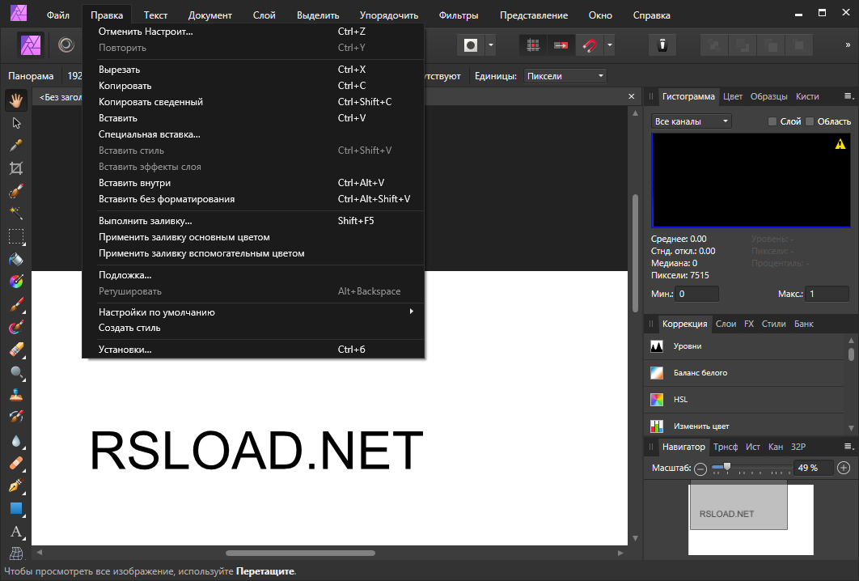Activate the Flood Fill bucket tool
Screen dimensions: 859x581
point(16,259)
